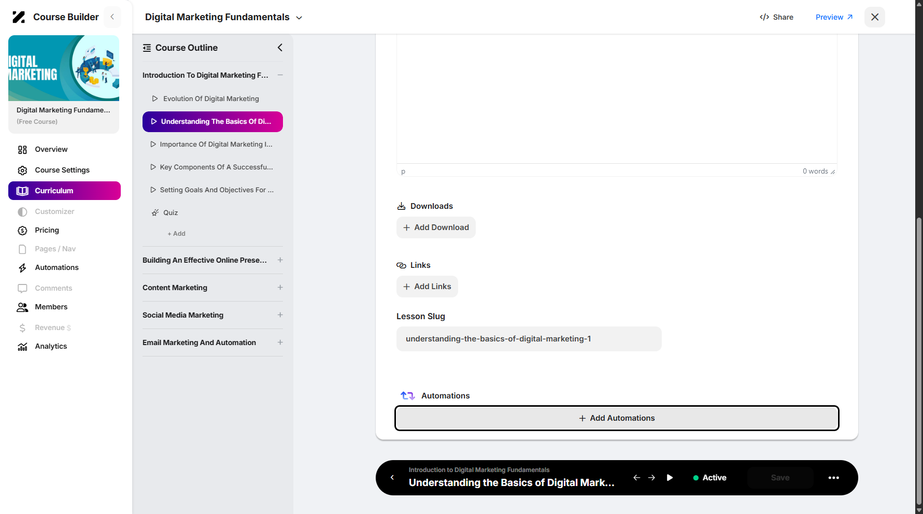Open Overview in the sidebar
This screenshot has height=514, width=923.
[51, 149]
